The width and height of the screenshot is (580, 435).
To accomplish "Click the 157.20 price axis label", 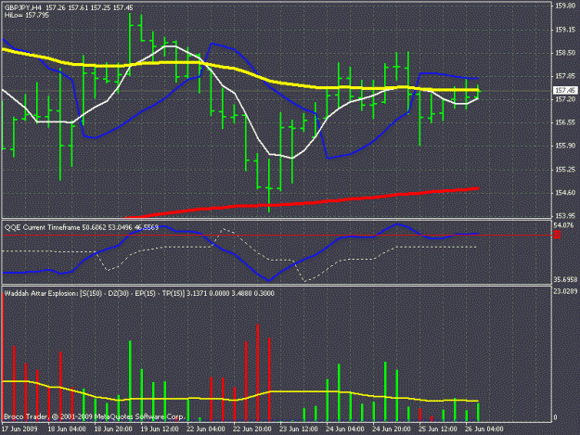I will pyautogui.click(x=565, y=99).
